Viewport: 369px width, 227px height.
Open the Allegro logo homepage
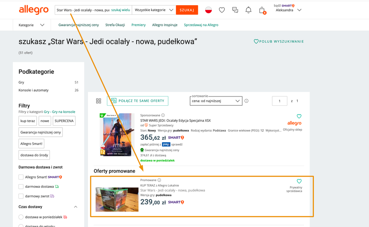(x=34, y=10)
